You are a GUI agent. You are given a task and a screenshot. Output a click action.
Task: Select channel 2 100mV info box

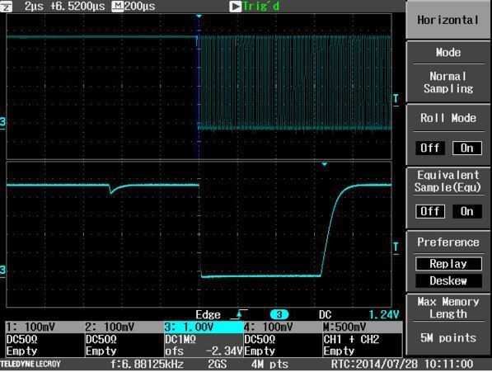(x=124, y=339)
